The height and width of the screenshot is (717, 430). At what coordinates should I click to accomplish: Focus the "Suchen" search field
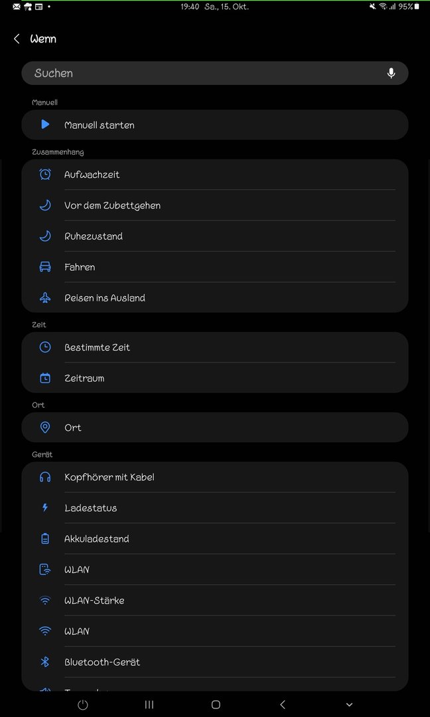pyautogui.click(x=199, y=73)
